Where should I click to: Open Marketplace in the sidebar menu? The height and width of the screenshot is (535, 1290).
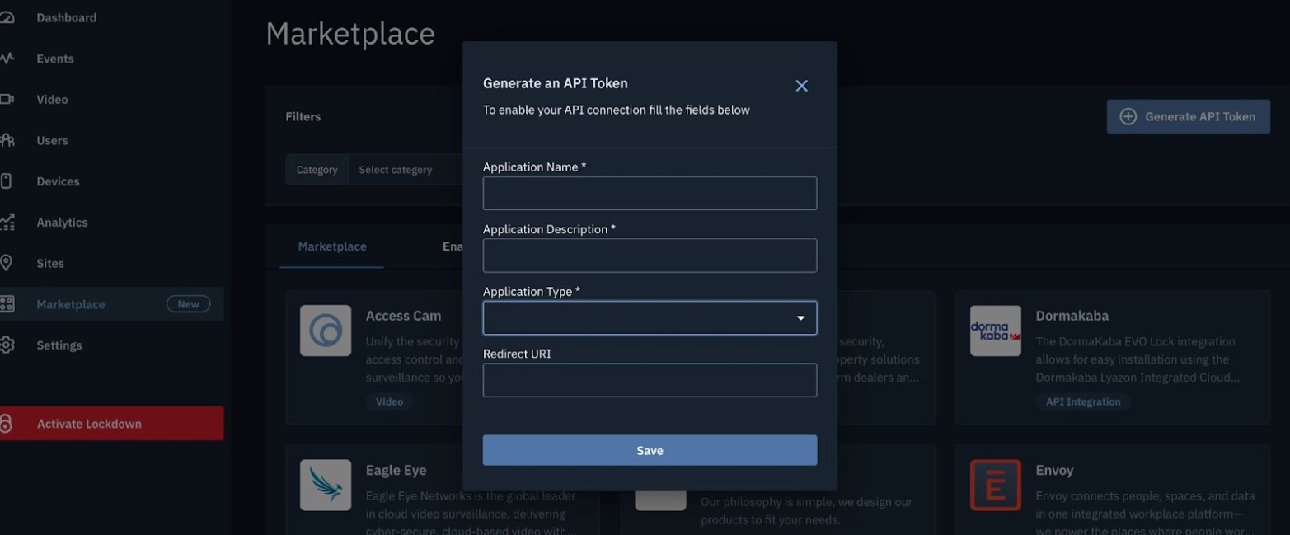(71, 304)
